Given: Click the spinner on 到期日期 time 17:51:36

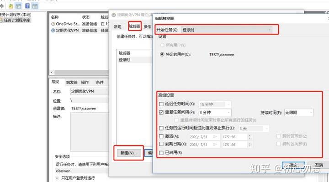Looking at the screenshot, I should pyautogui.click(x=249, y=145).
